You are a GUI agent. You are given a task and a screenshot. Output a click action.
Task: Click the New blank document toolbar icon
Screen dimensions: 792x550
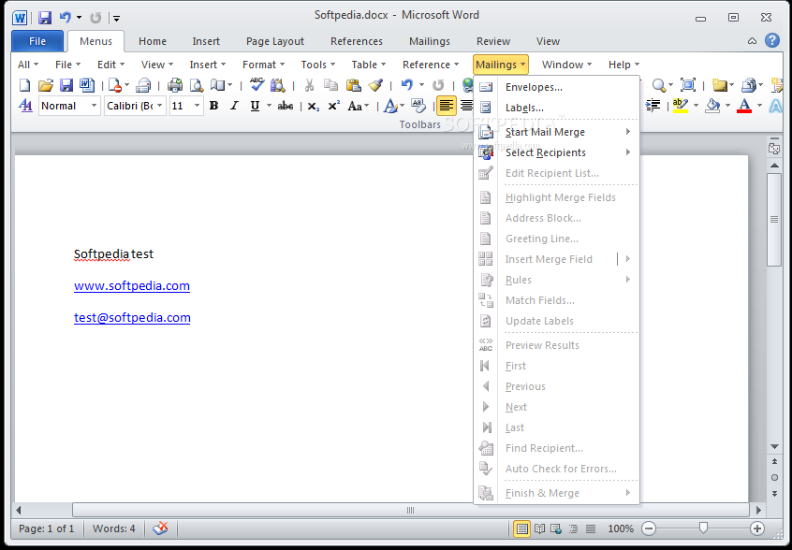pos(24,85)
